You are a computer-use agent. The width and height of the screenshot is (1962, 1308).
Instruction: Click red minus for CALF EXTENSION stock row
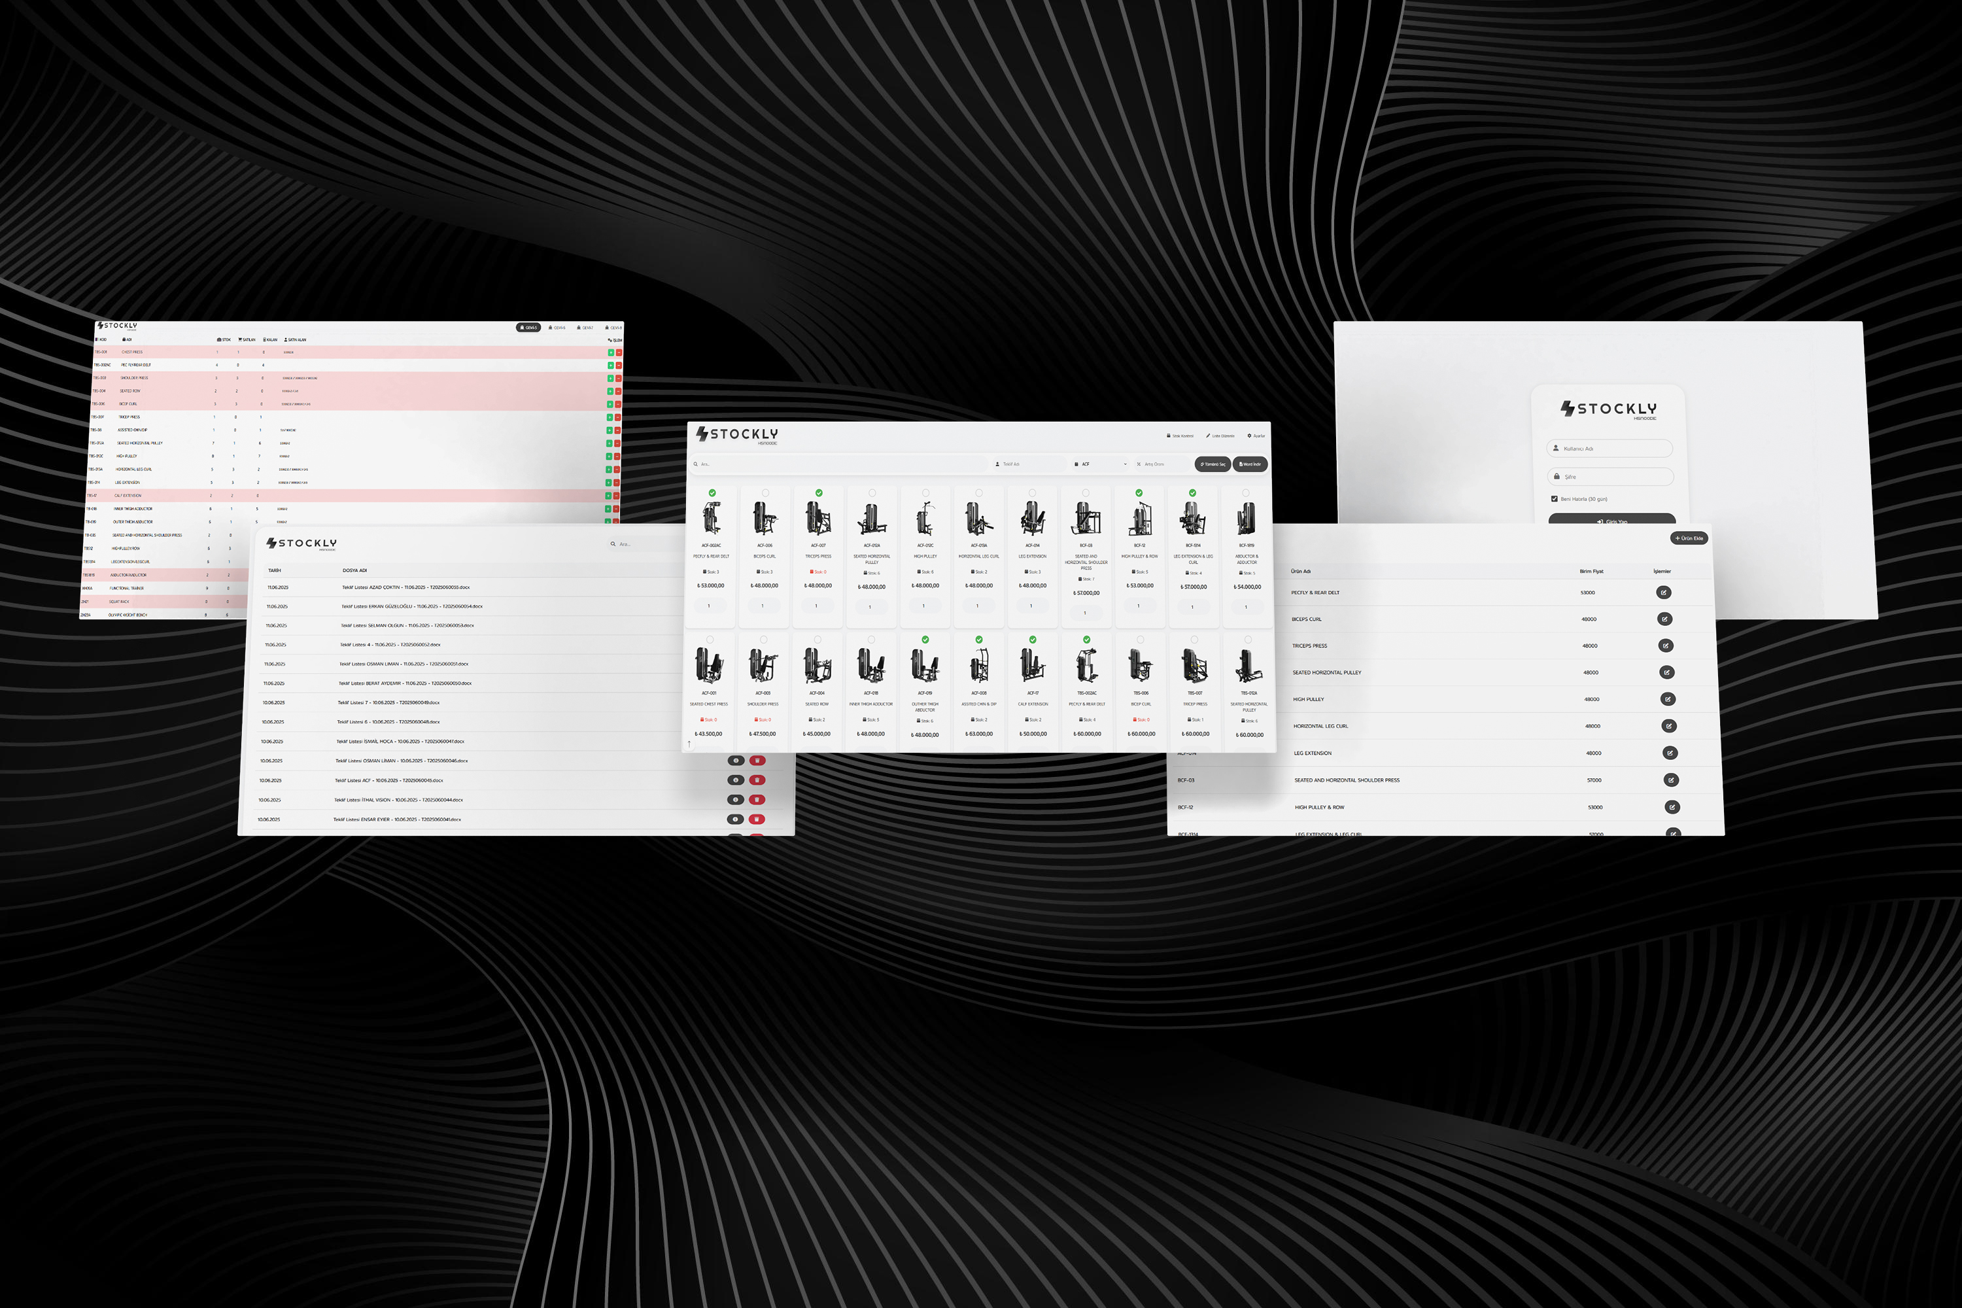(x=617, y=496)
